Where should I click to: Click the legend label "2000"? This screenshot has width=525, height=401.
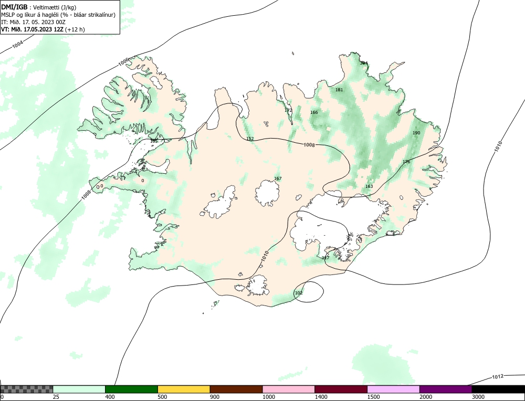(426, 397)
